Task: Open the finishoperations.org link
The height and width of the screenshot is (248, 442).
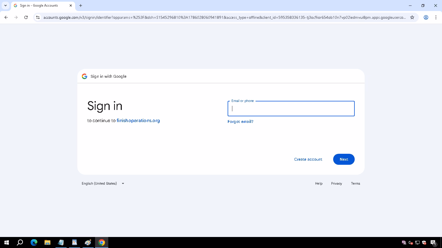Action: point(138,120)
